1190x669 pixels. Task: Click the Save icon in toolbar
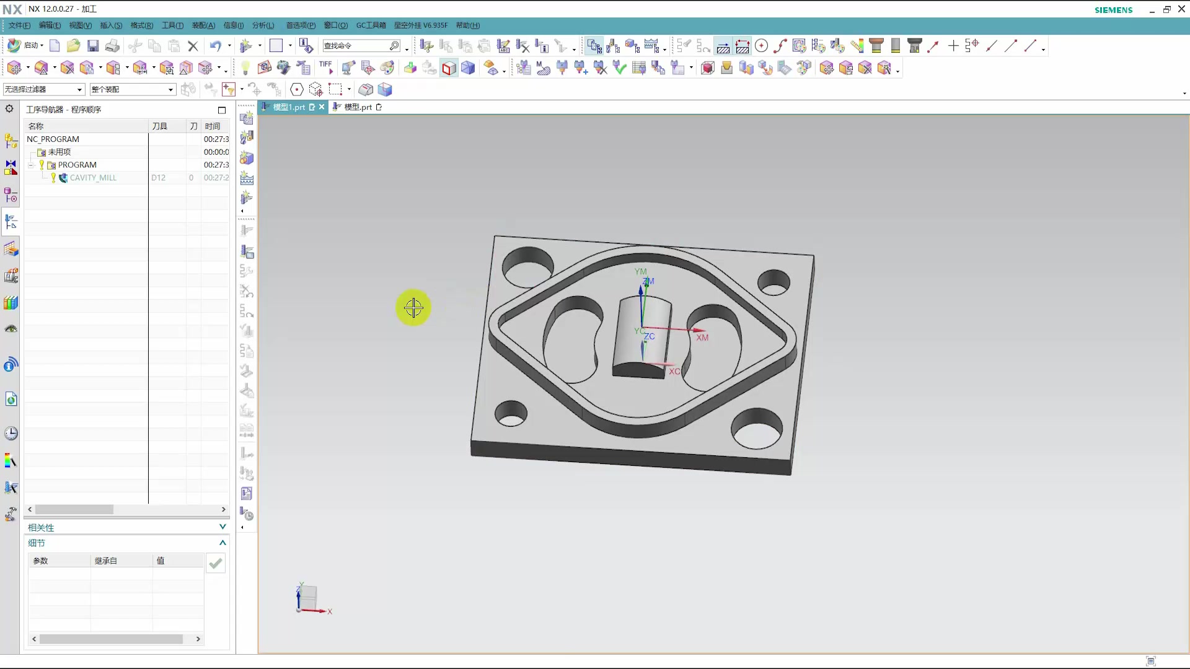coord(93,46)
